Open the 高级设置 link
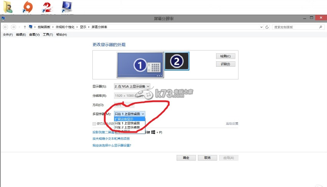This screenshot has height=187, width=327. click(232, 124)
